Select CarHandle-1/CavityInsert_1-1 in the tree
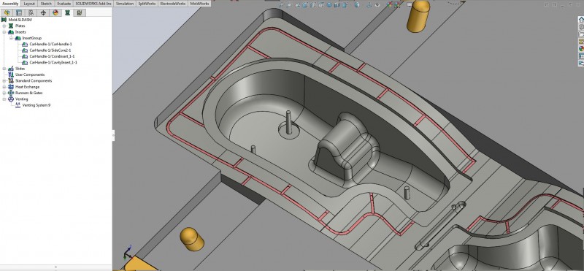Image resolution: width=584 pixels, height=271 pixels. pos(53,63)
